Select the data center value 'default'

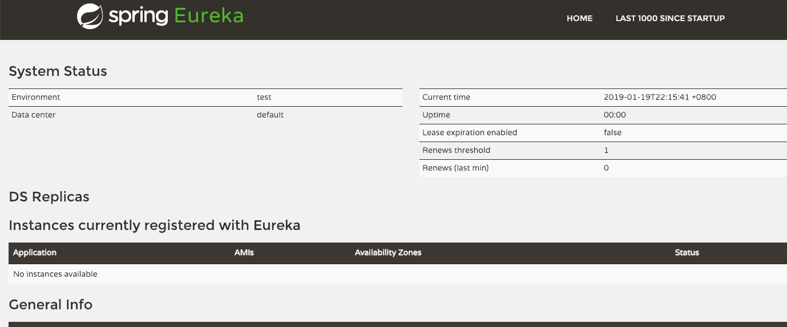point(270,115)
